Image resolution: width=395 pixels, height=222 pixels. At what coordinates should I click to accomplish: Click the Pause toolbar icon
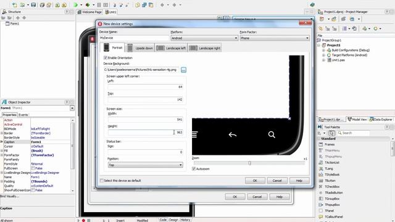point(99,5)
